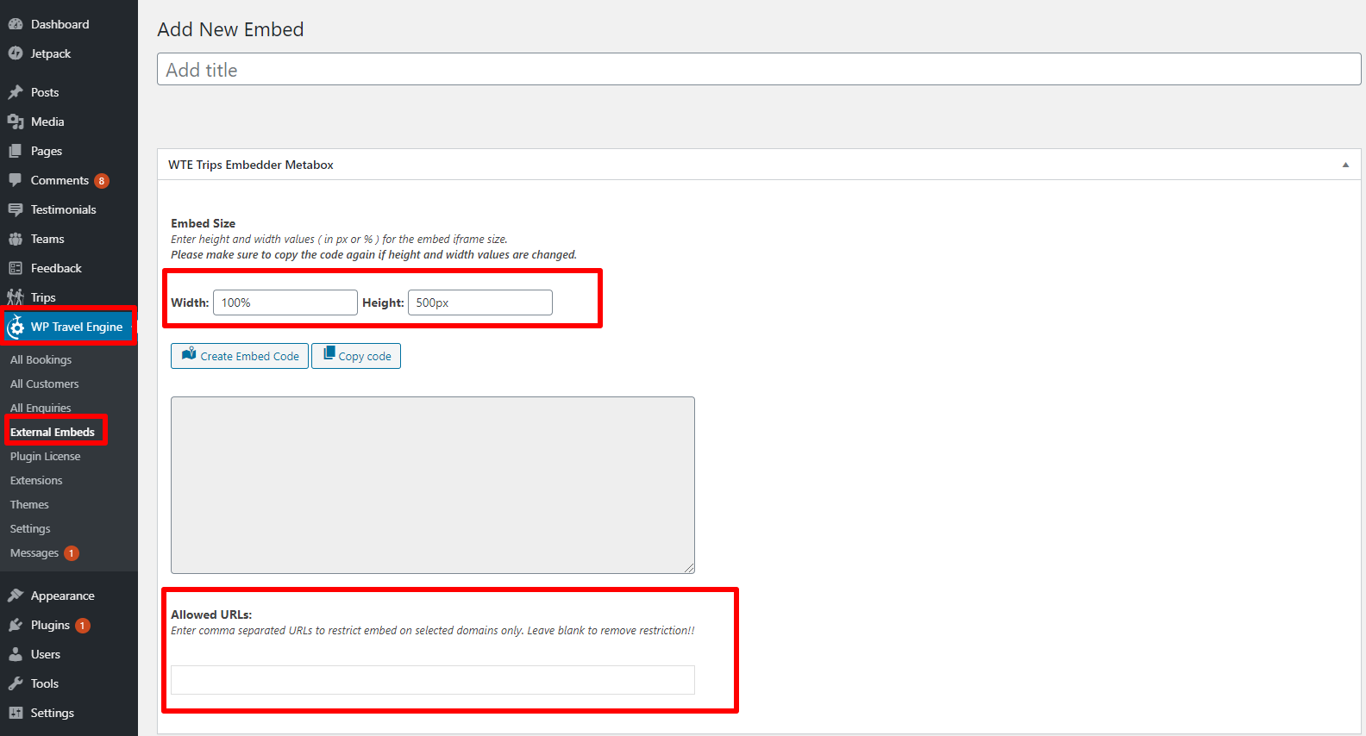Click the Embed Size label
Image resolution: width=1366 pixels, height=736 pixels.
(203, 223)
